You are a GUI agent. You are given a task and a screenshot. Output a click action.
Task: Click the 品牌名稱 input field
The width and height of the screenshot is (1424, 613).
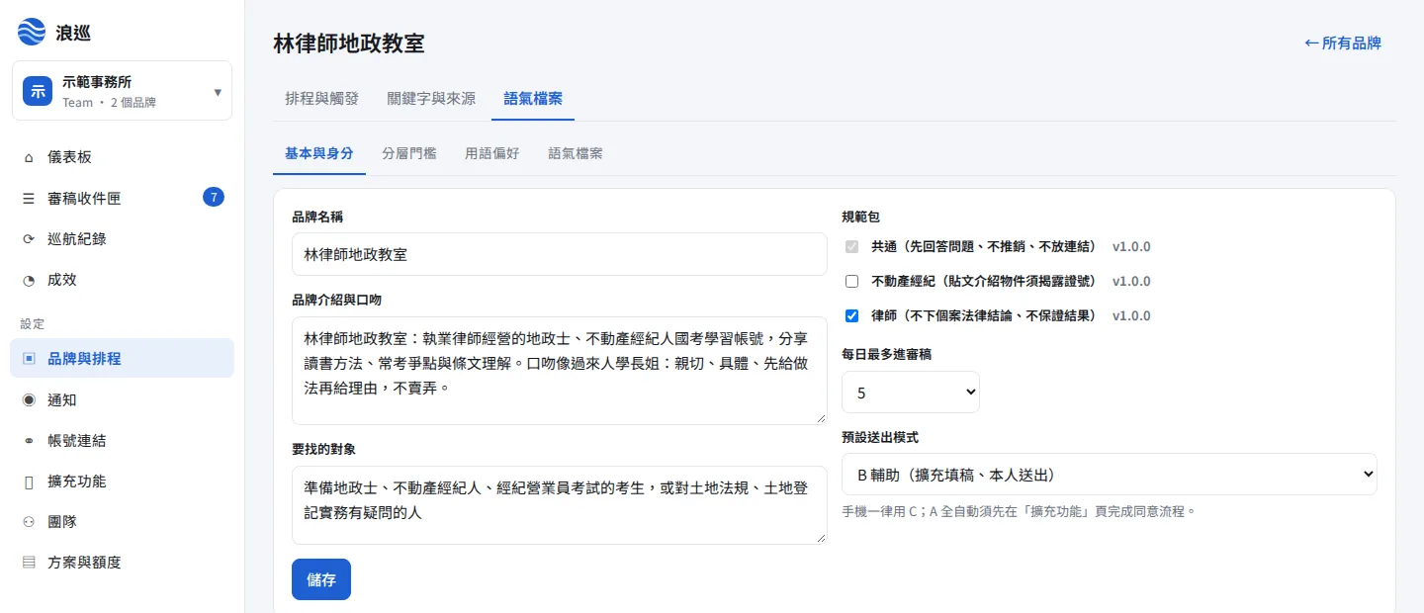pos(560,254)
